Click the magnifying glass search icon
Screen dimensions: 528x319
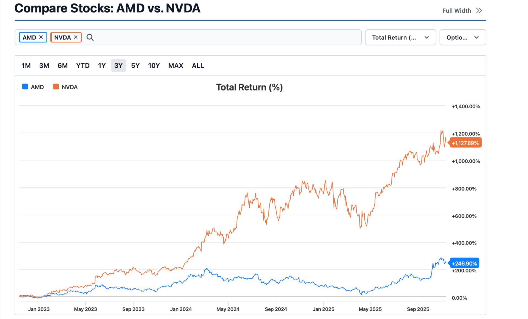click(x=90, y=37)
